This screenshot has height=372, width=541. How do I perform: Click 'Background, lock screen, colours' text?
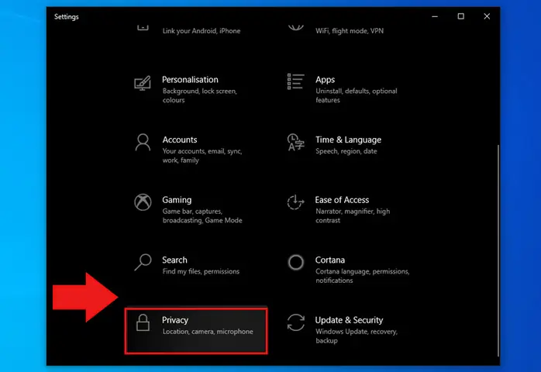[199, 95]
